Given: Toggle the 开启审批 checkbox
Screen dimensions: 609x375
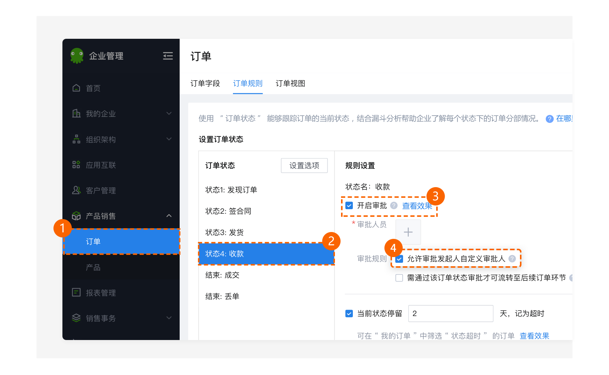Looking at the screenshot, I should (x=349, y=206).
